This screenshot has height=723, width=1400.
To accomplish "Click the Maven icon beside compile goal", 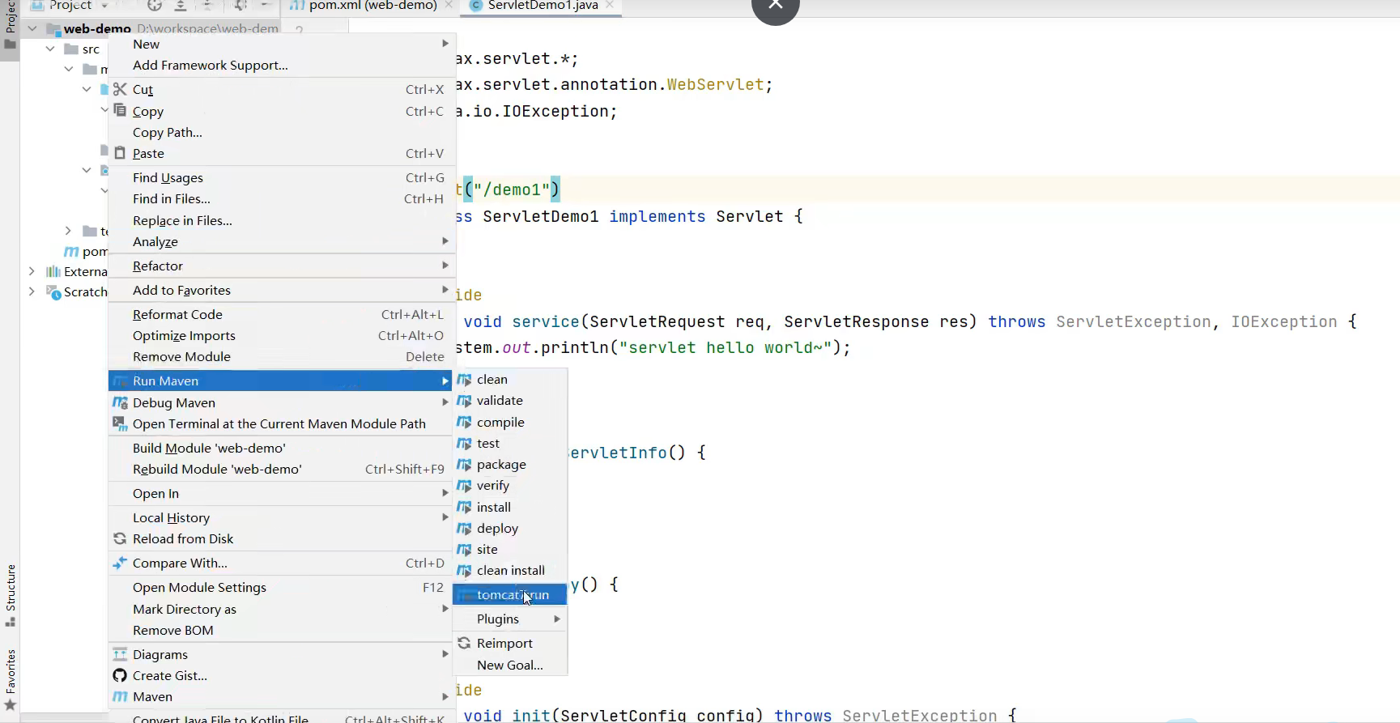I will pos(464,422).
